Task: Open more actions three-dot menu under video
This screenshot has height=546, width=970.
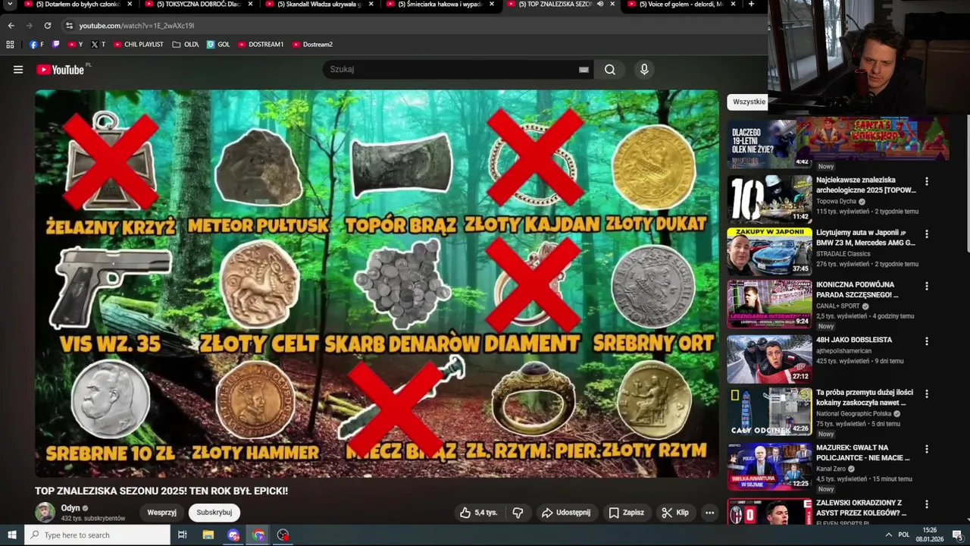Action: click(x=709, y=513)
